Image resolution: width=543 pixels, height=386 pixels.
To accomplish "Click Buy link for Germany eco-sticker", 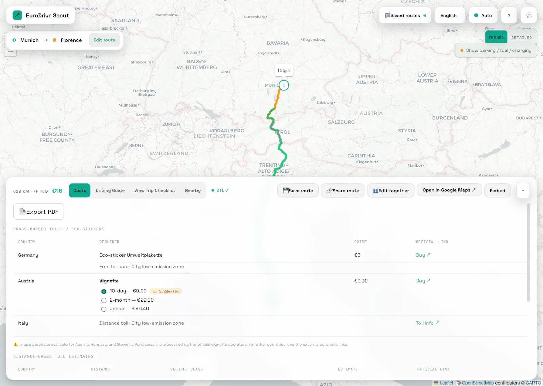I will point(423,255).
